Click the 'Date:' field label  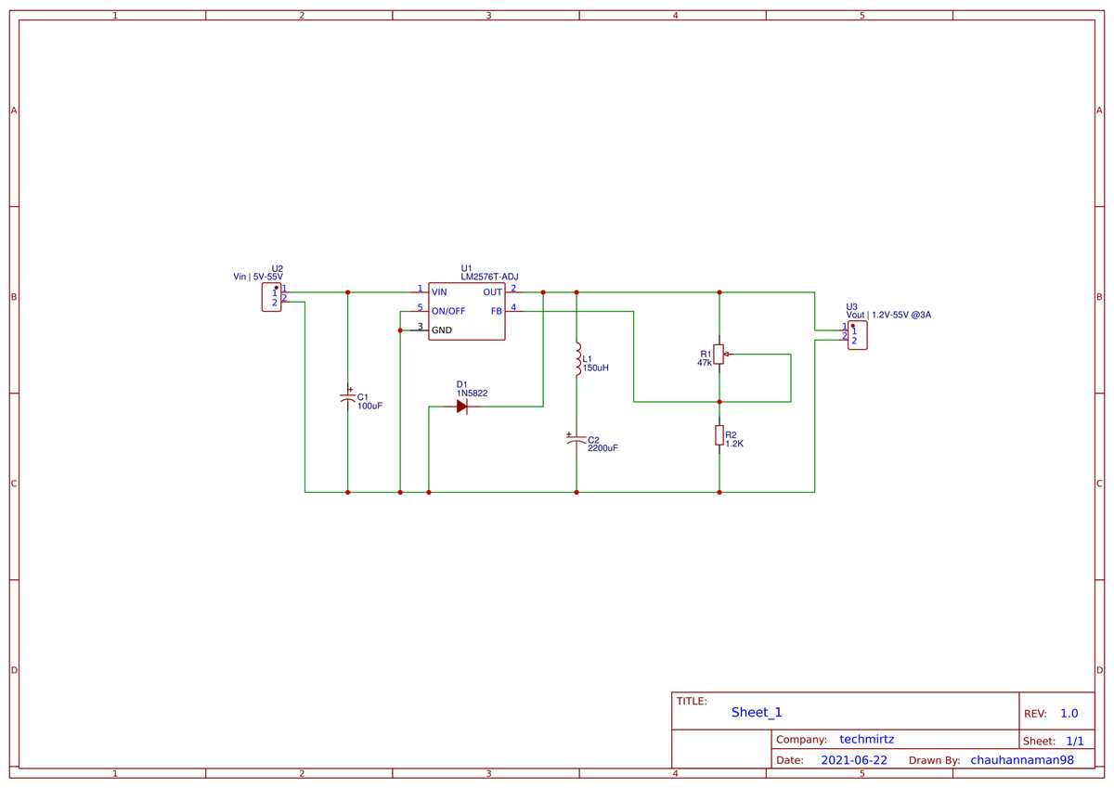click(x=790, y=760)
